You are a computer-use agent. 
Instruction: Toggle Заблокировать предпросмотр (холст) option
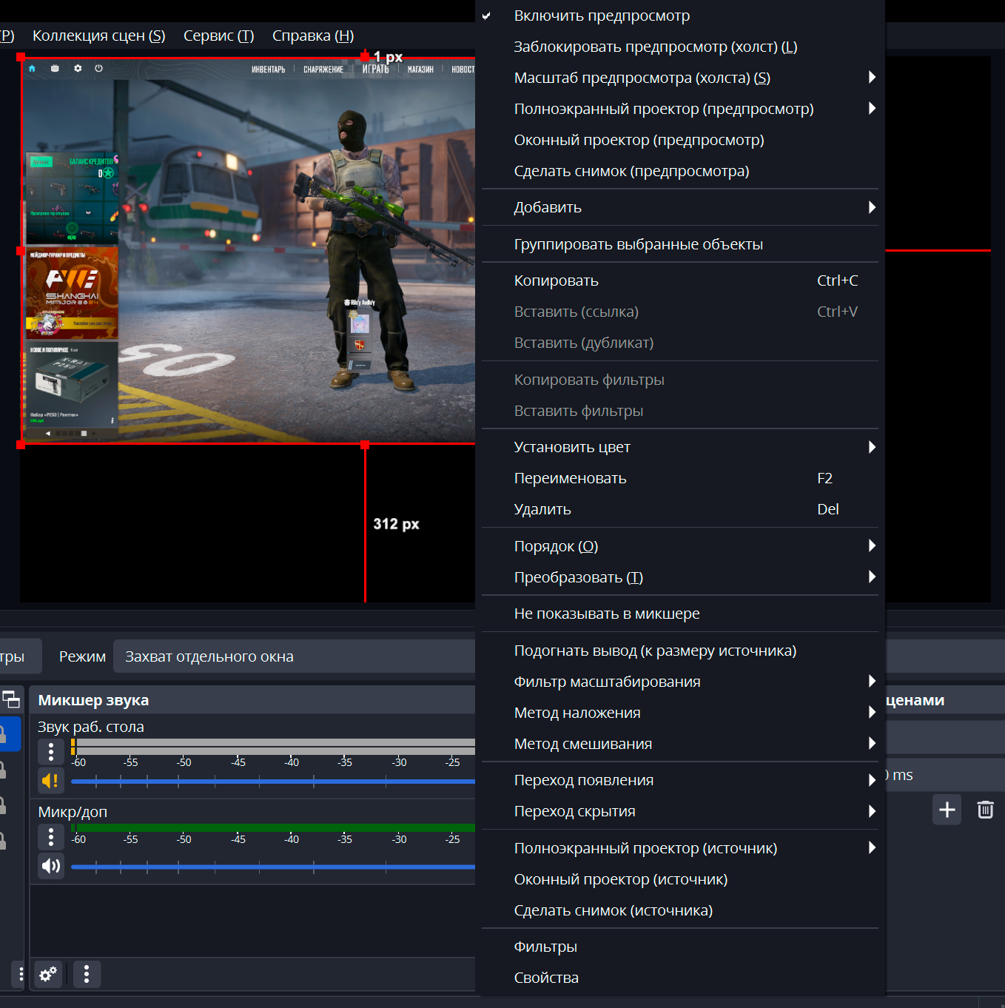[655, 47]
